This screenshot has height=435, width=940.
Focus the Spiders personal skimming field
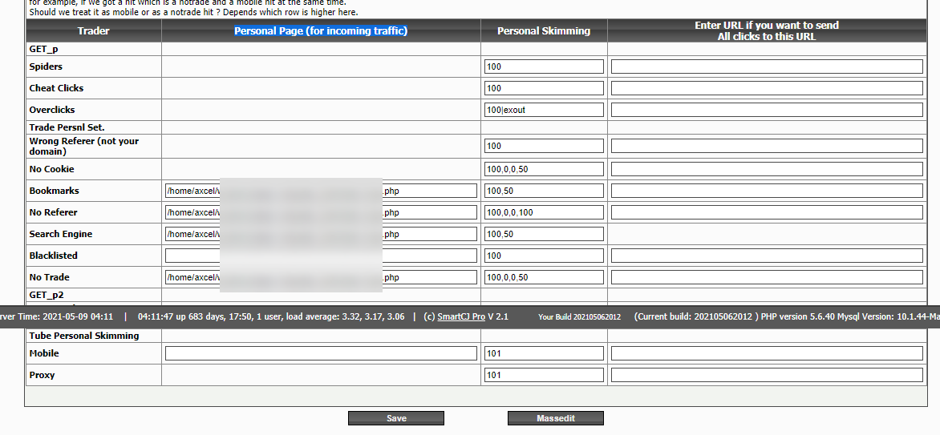point(545,66)
